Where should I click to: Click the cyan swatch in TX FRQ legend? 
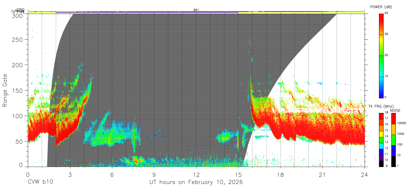(381, 145)
